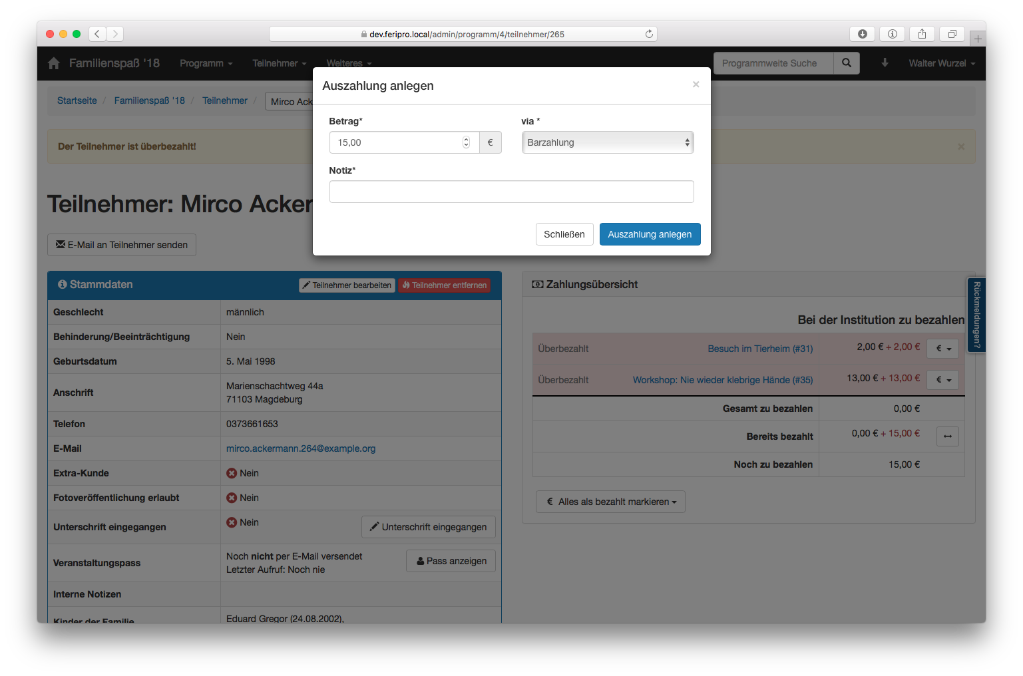
Task: Focus the Notiz text field
Action: (511, 192)
